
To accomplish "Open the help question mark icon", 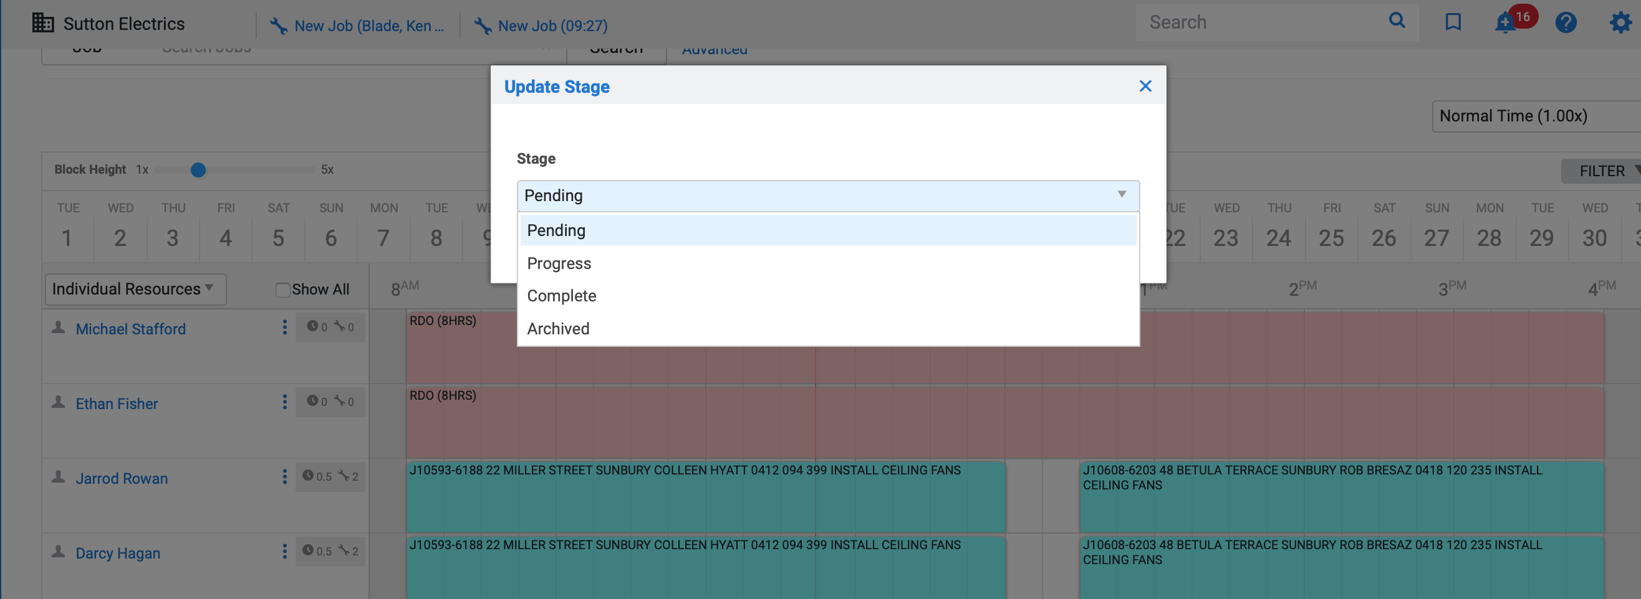I will pyautogui.click(x=1565, y=23).
